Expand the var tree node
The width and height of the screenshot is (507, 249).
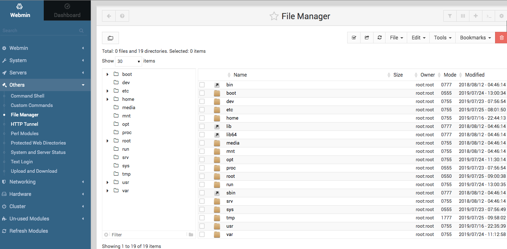[107, 191]
